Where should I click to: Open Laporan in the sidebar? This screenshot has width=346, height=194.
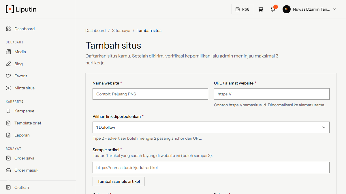coord(38,135)
